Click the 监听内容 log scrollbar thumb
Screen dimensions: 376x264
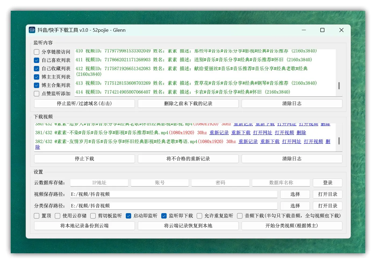coord(339,86)
